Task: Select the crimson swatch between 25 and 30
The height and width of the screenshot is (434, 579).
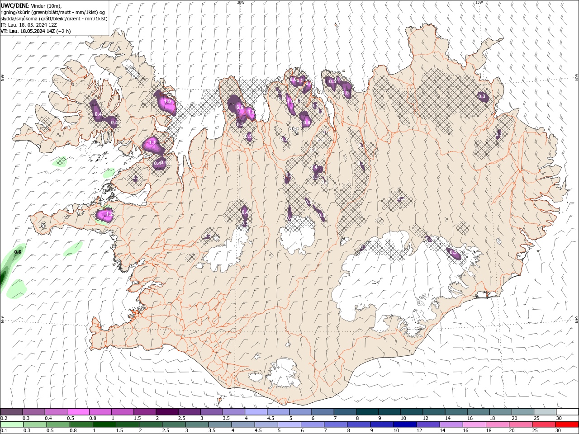Action: (x=544, y=425)
